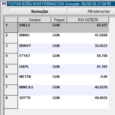
Task: Select row header number 3
Action: pyautogui.click(x=11, y=48)
